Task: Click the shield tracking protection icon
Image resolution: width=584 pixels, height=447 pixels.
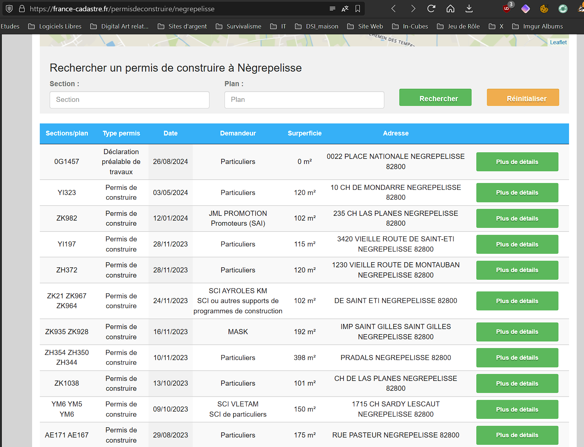Action: (9, 9)
